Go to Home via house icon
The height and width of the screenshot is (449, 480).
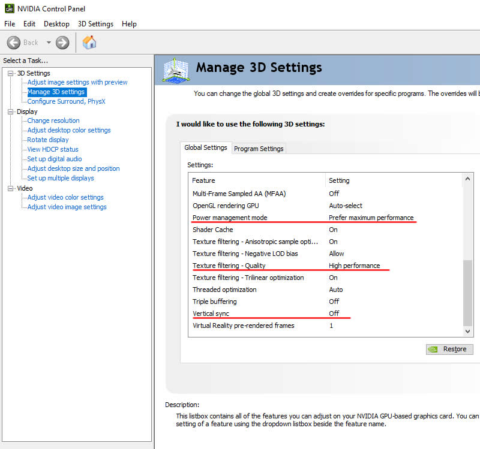(89, 42)
